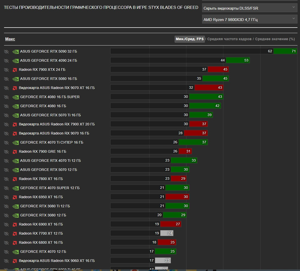The height and width of the screenshot is (271, 300).
Task: Click NVIDIA logo beside GeForce RTX 4070 12 ГБ
Action: click(15, 252)
